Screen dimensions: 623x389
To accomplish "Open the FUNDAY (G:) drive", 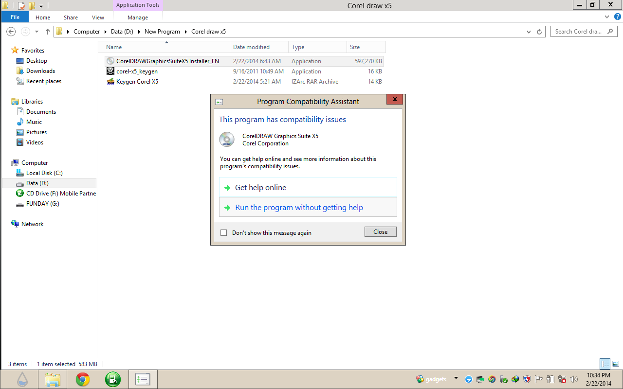I will [42, 204].
